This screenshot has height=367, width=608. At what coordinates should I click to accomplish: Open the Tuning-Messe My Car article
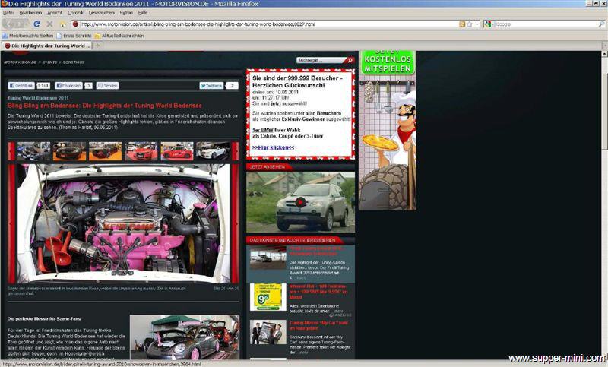[x=318, y=325]
